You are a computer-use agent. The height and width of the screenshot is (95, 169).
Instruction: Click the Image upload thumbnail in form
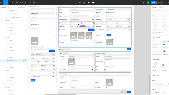pyautogui.click(x=110, y=42)
